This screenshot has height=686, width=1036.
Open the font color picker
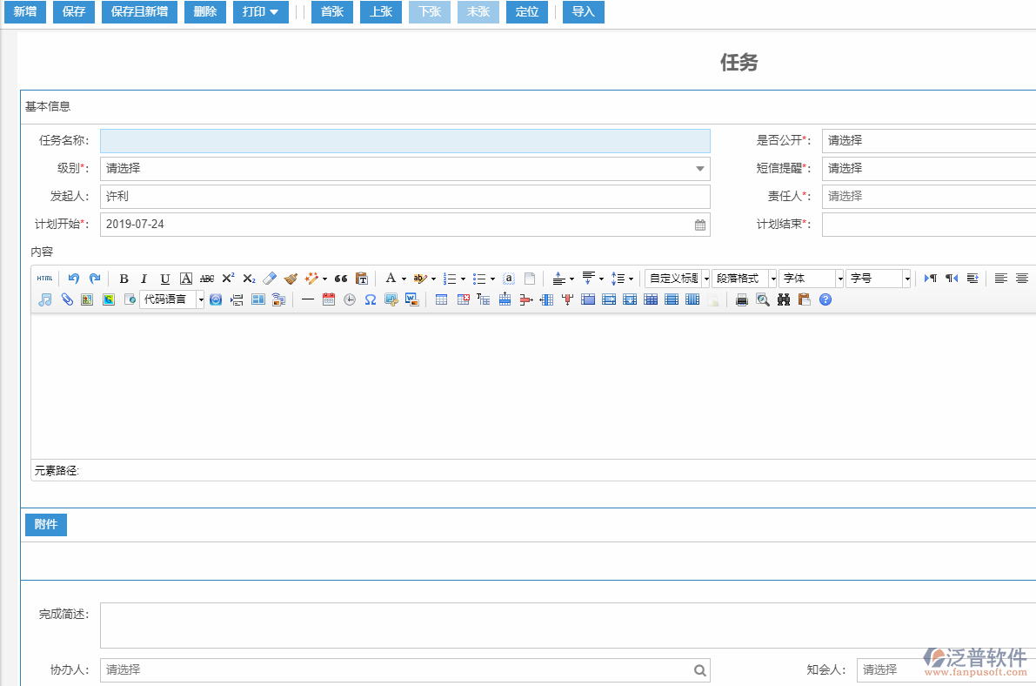393,279
